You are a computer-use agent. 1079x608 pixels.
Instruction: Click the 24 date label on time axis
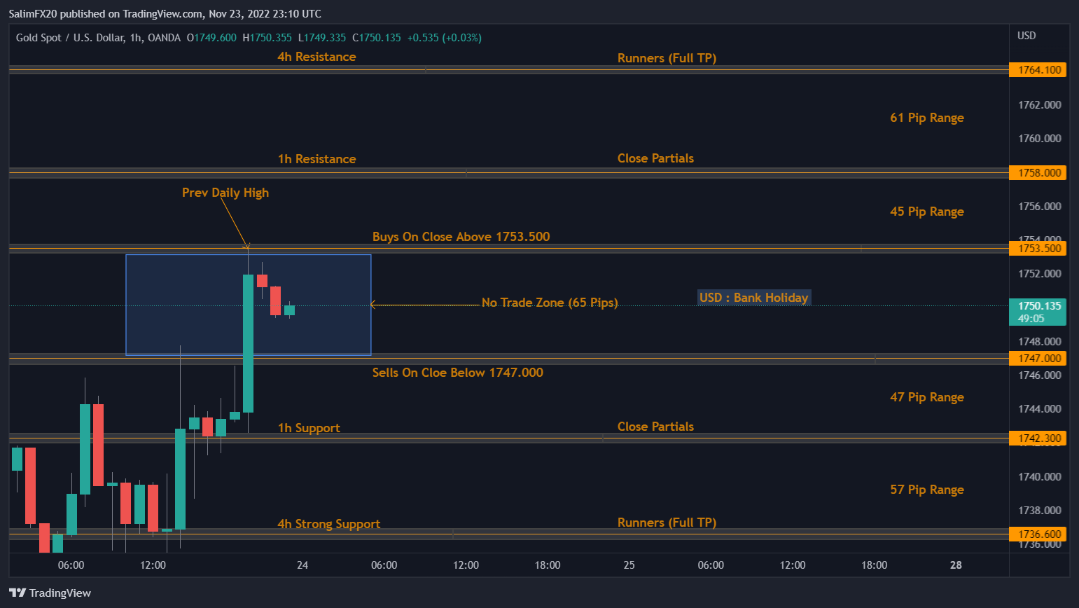[302, 565]
